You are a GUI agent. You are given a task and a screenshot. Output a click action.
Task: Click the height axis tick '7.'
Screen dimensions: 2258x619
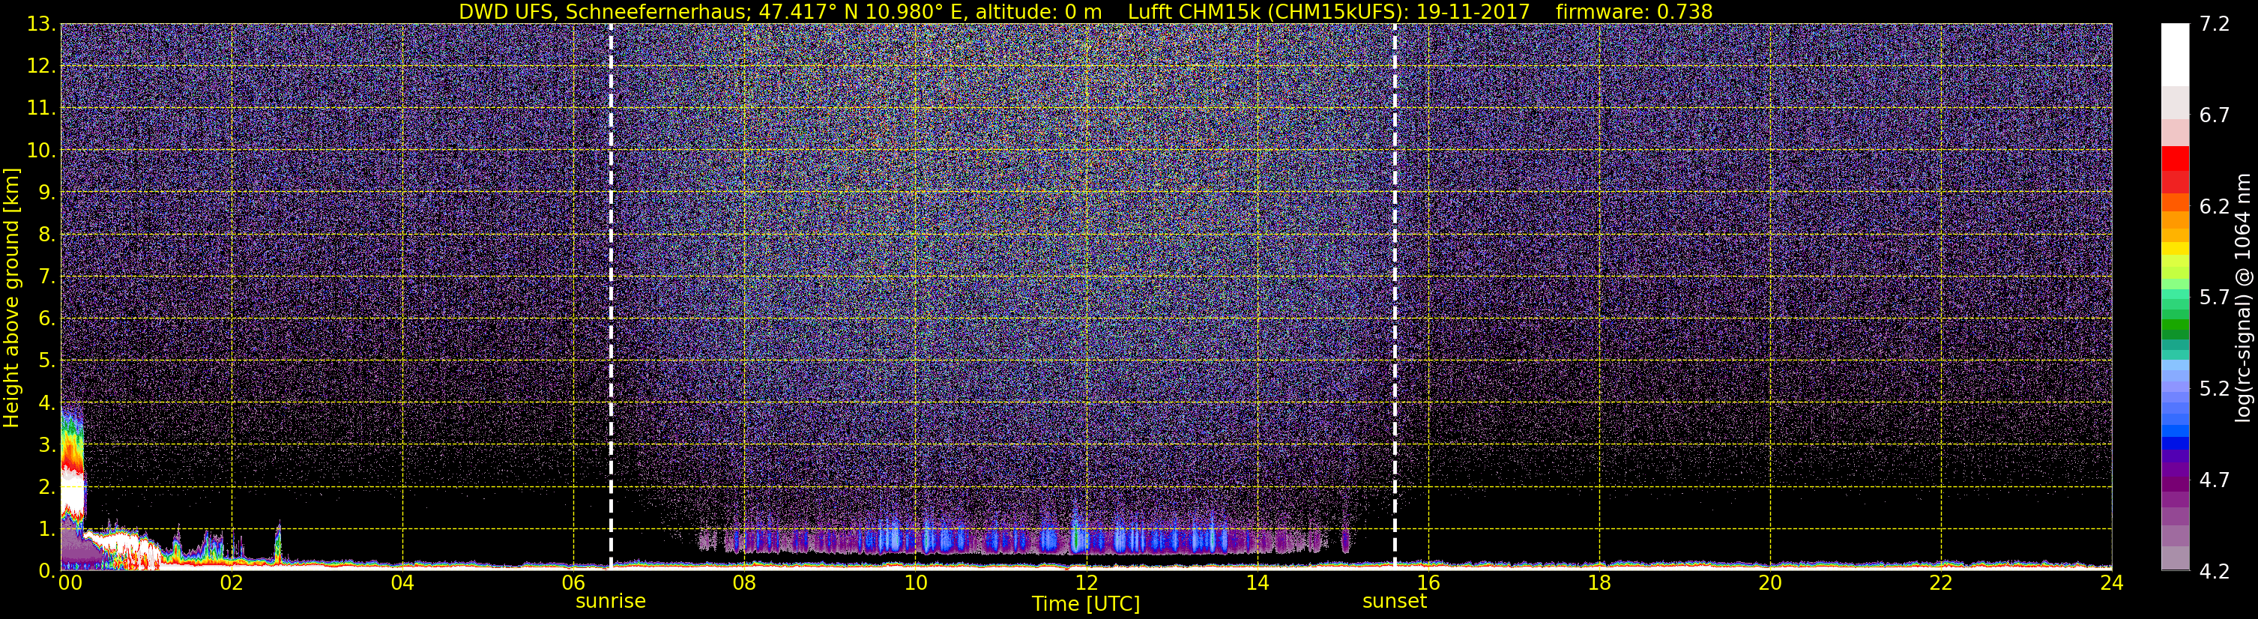pyautogui.click(x=46, y=277)
